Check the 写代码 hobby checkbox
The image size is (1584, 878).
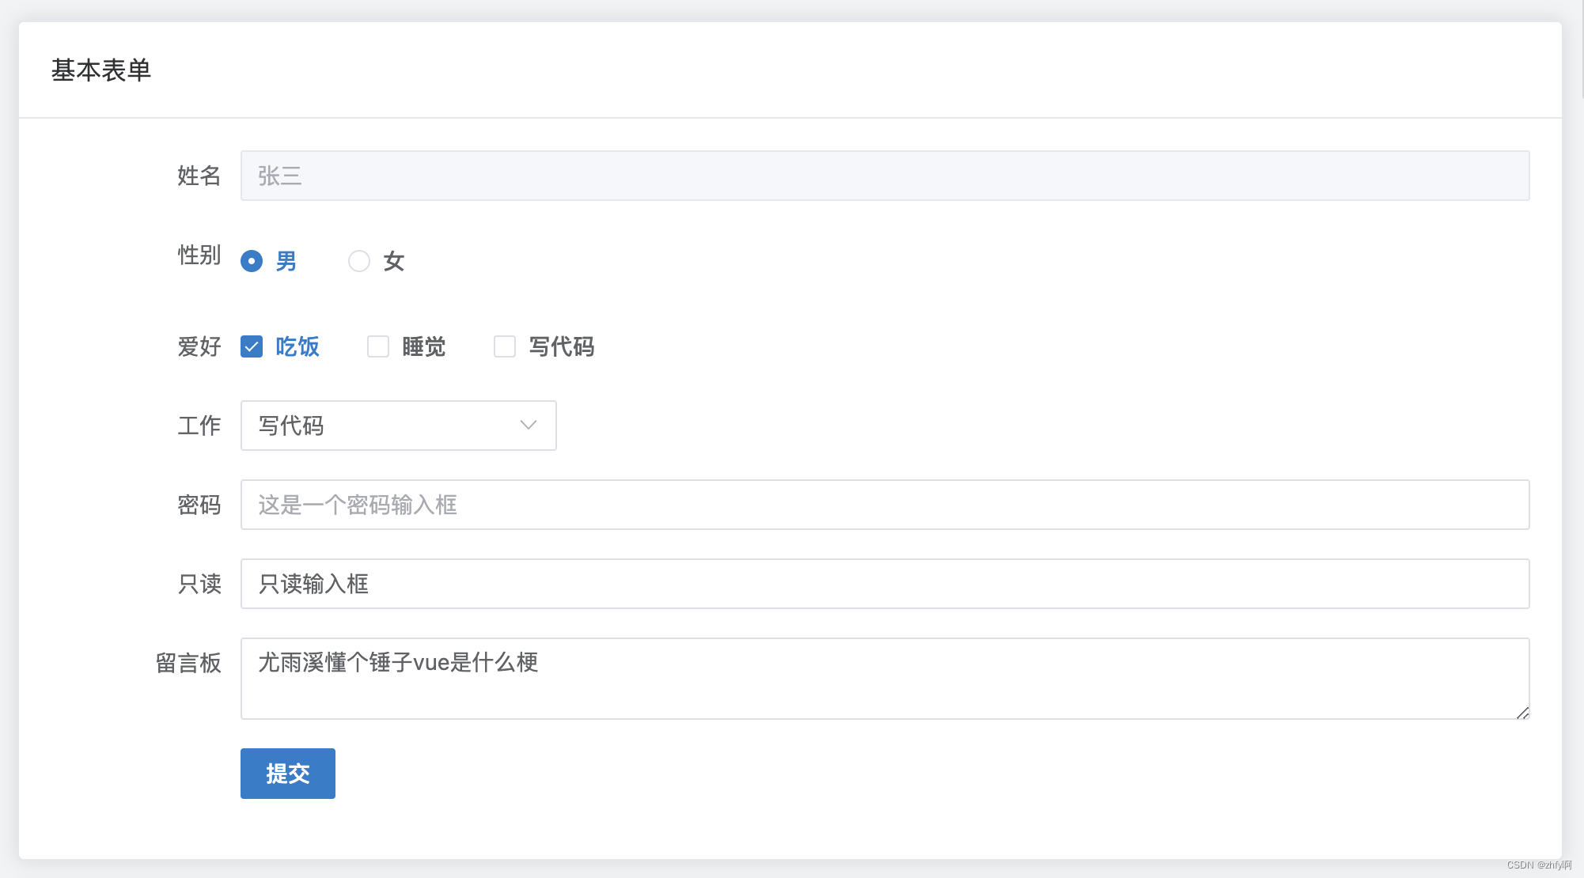(x=505, y=346)
